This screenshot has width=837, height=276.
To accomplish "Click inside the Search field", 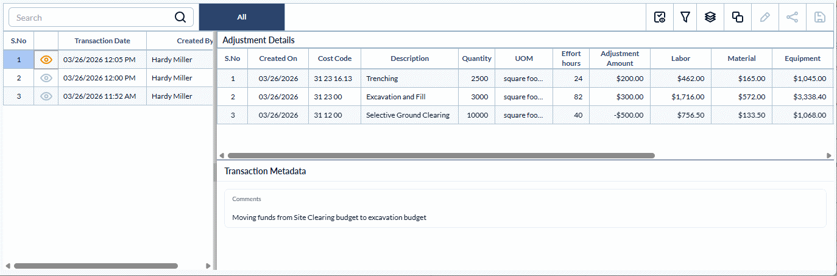I will [x=91, y=17].
